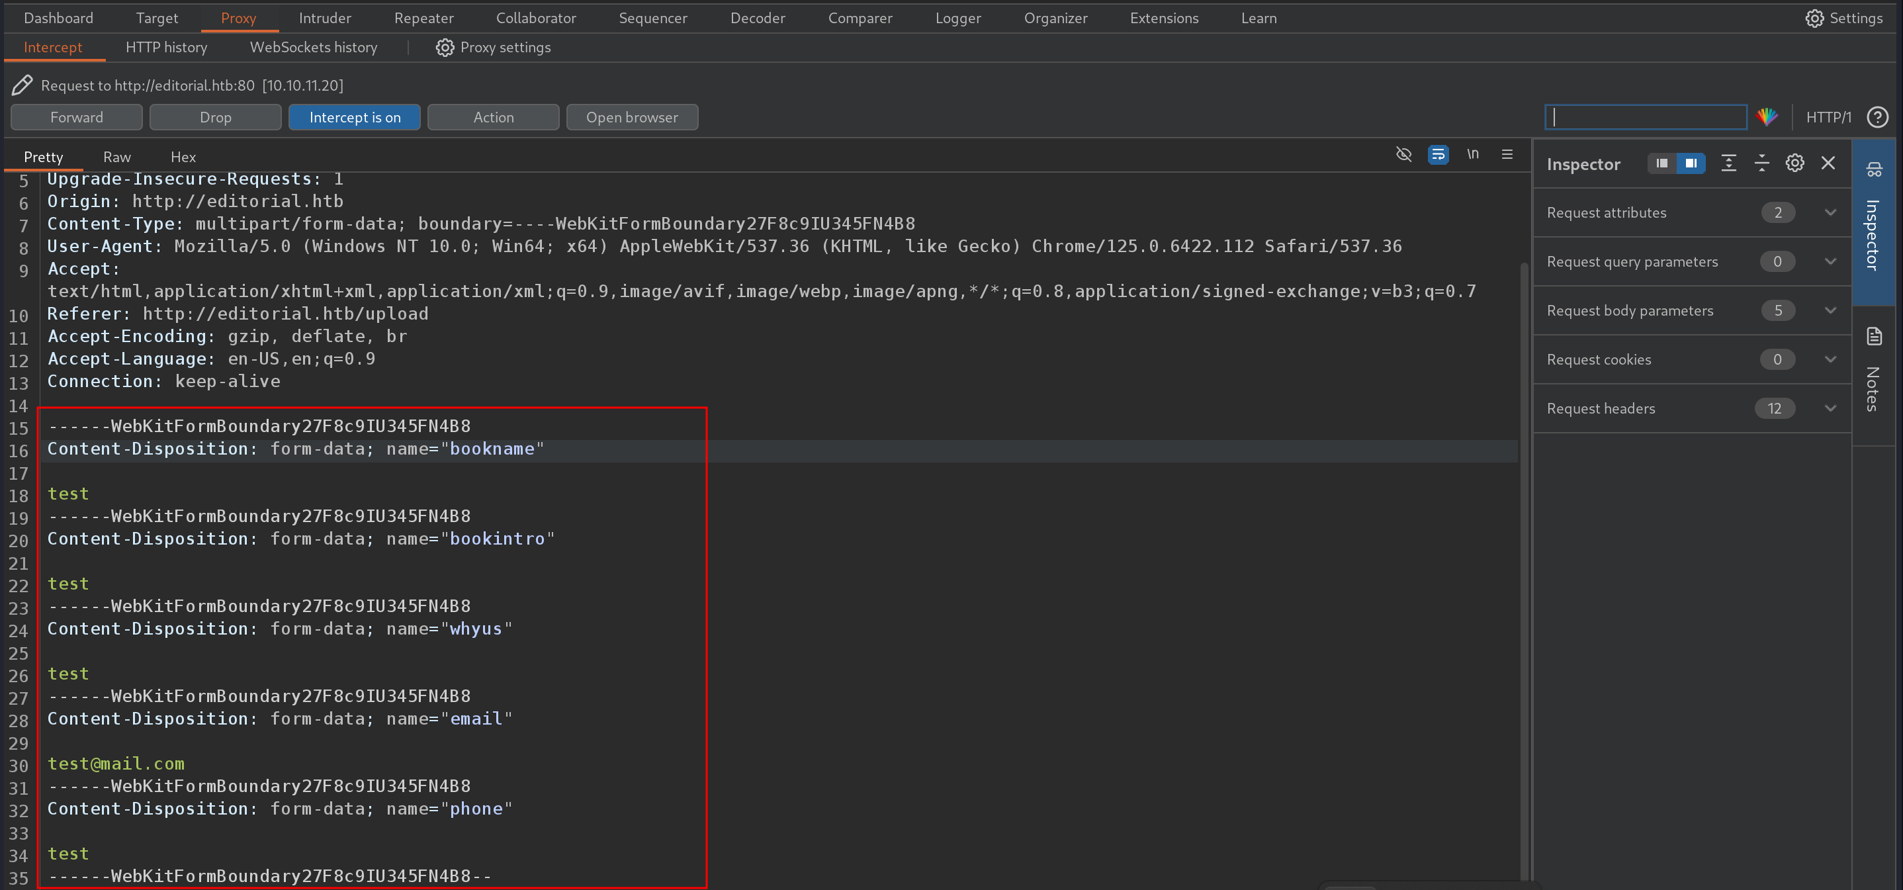Screen dimensions: 1903x890
Task: Click the Drop request button
Action: 215,116
